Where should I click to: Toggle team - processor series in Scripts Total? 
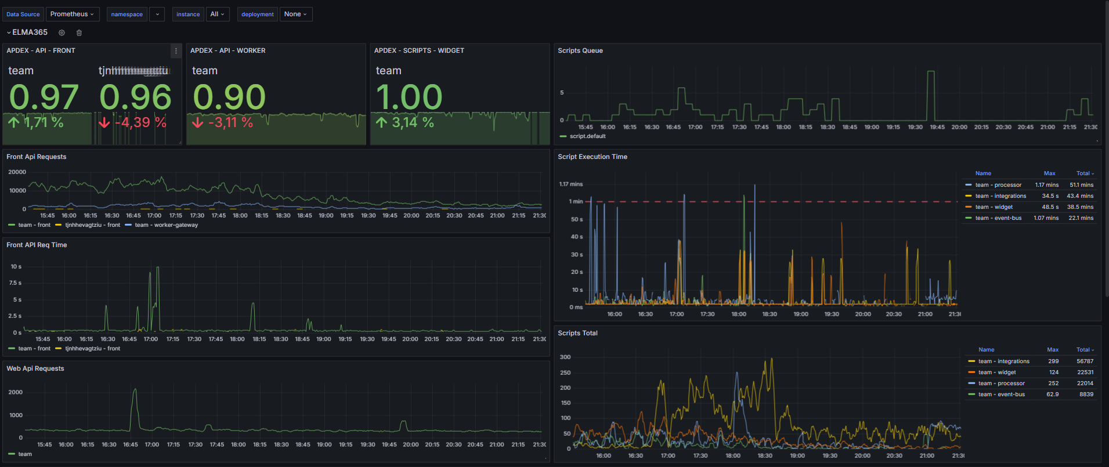[1001, 383]
